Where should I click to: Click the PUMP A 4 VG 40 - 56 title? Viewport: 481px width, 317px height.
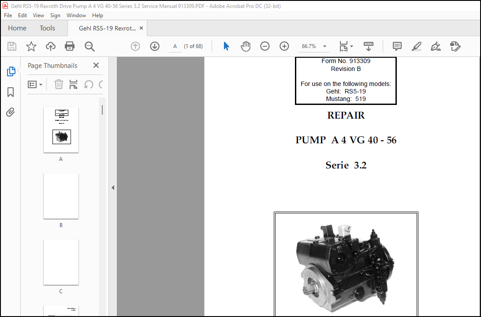[x=346, y=140]
